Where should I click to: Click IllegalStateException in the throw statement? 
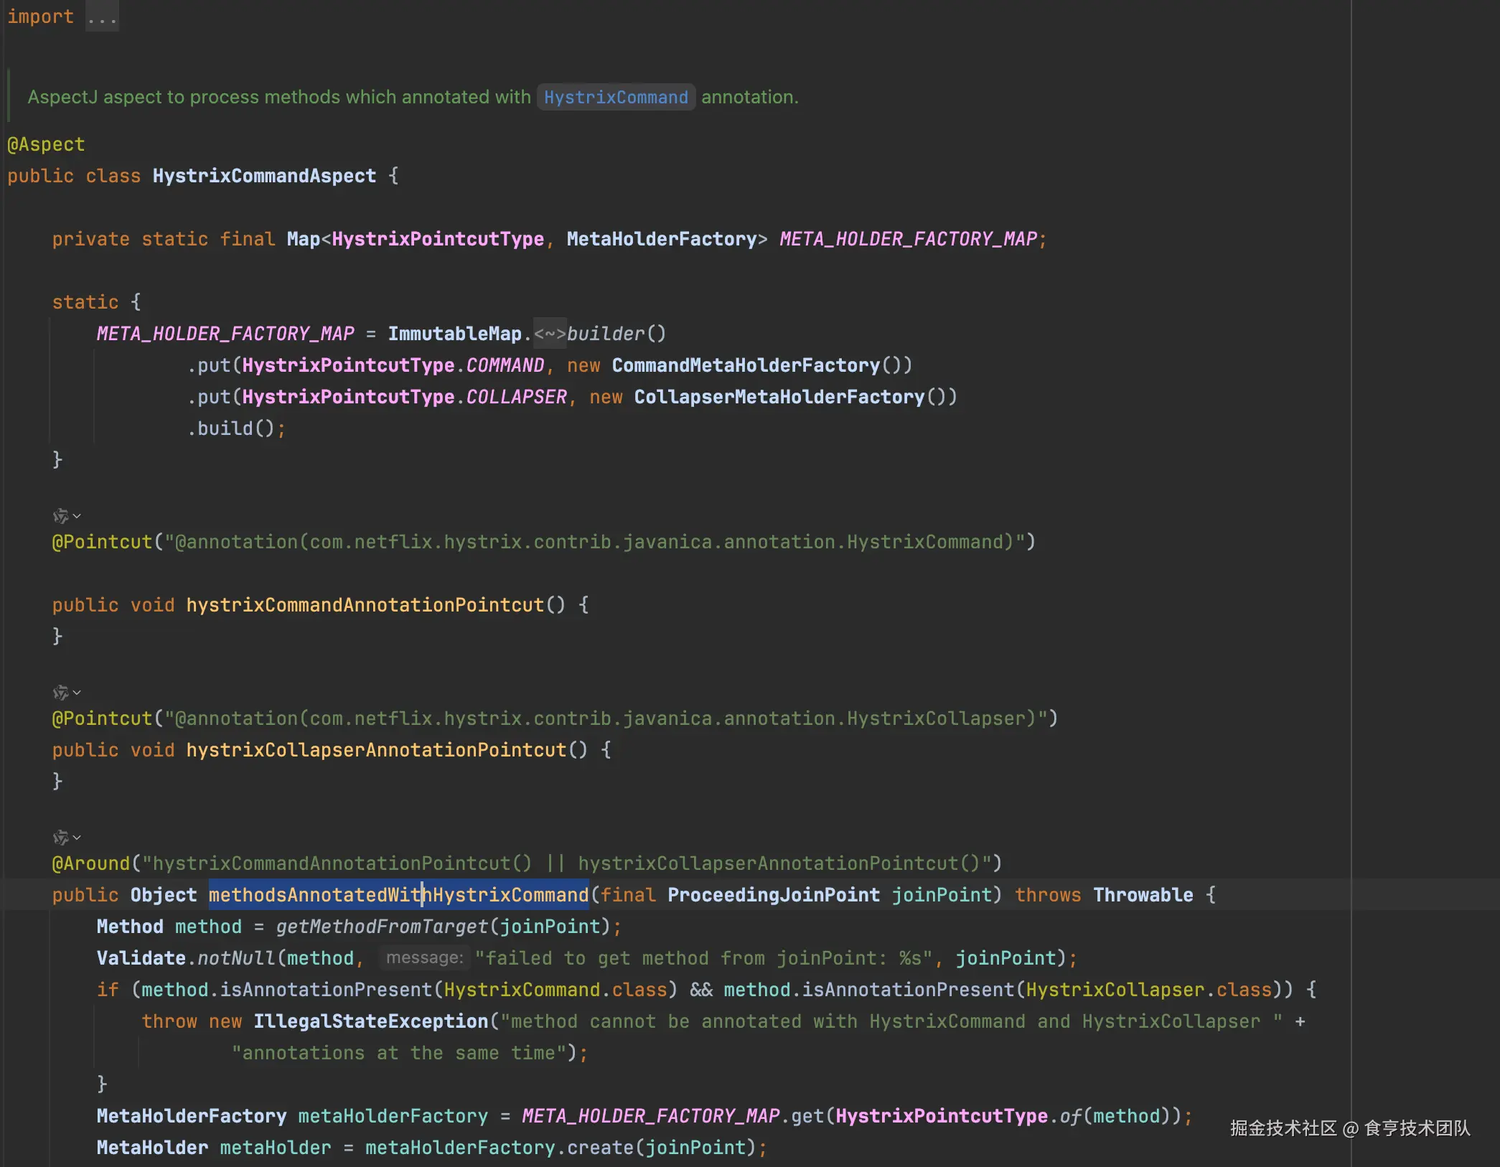click(x=370, y=1021)
